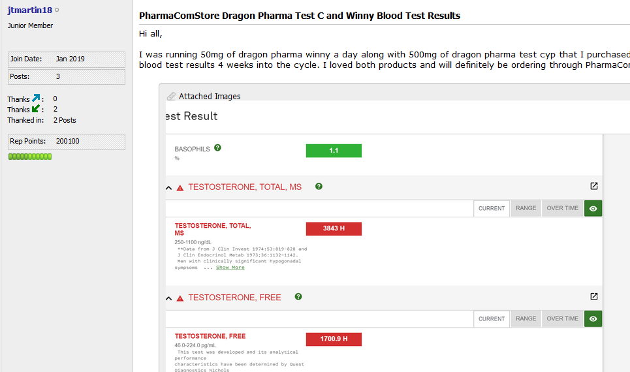Click the red warning triangle on Testosterone Free

[x=180, y=298]
